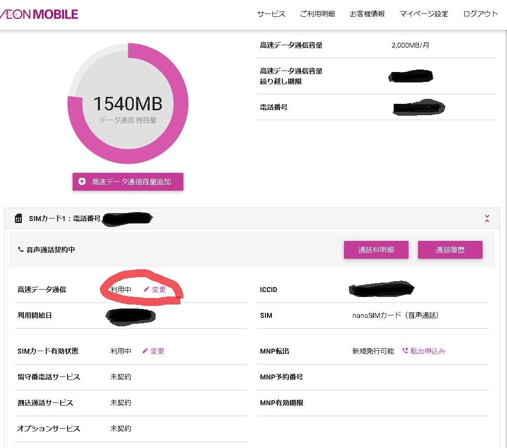Click the 新規発行可能 MNP status text
The height and width of the screenshot is (448, 507).
[373, 351]
